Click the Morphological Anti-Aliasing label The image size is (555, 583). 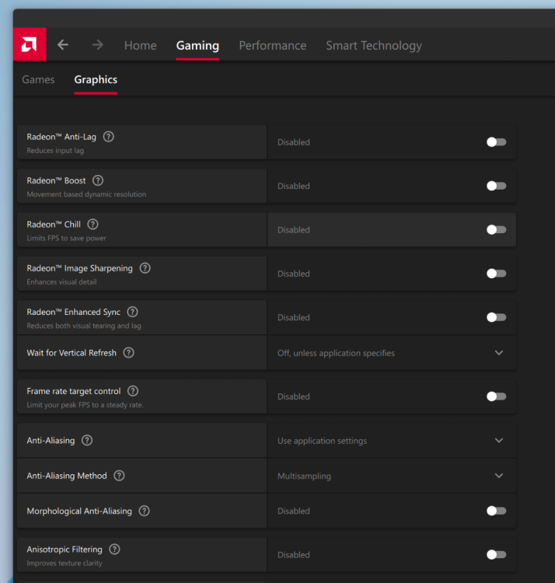(79, 511)
